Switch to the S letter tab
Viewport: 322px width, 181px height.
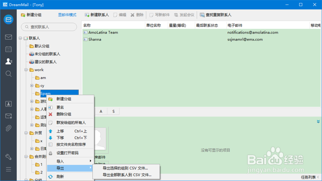tap(113, 111)
